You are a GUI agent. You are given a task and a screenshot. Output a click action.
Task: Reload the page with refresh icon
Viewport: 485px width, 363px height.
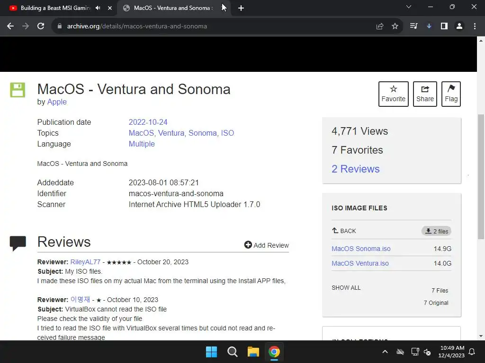click(41, 26)
